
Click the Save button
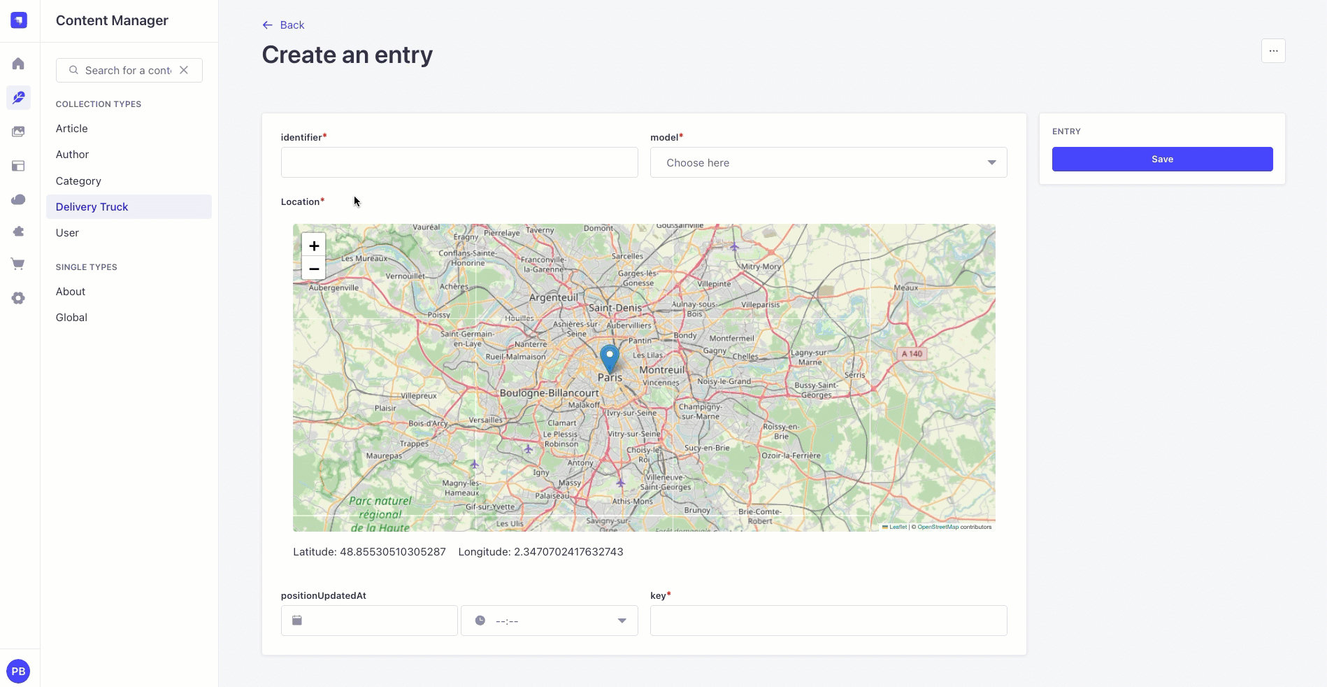click(x=1162, y=159)
